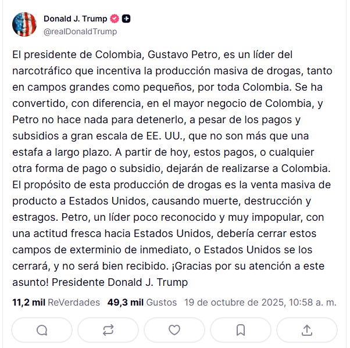Visit the @realDonaldTrump handle link
This screenshot has width=350, height=348.
pyautogui.click(x=80, y=31)
